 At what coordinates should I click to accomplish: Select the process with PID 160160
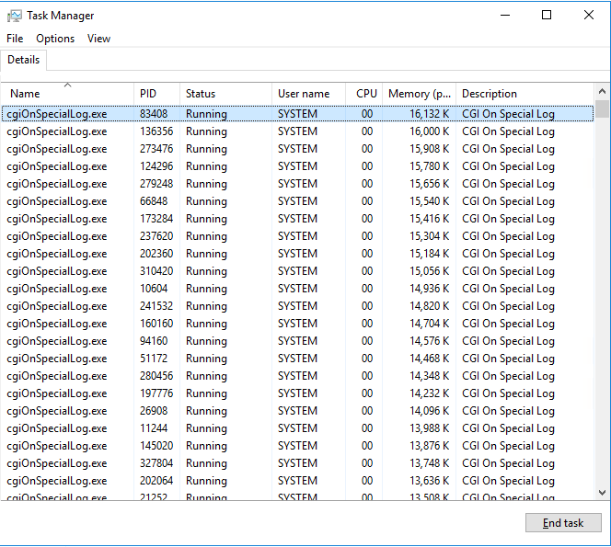297,324
